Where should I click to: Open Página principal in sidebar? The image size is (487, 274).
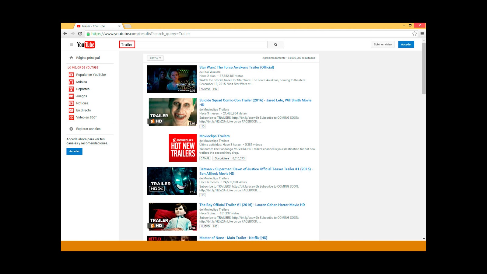[x=88, y=58]
